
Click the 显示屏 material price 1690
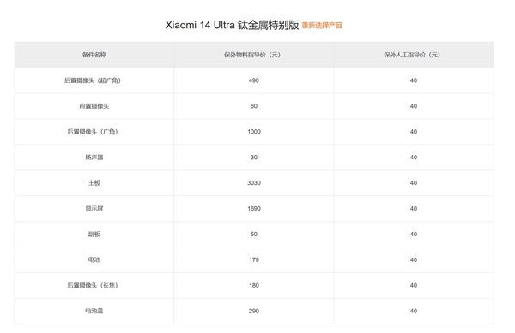pyautogui.click(x=254, y=209)
